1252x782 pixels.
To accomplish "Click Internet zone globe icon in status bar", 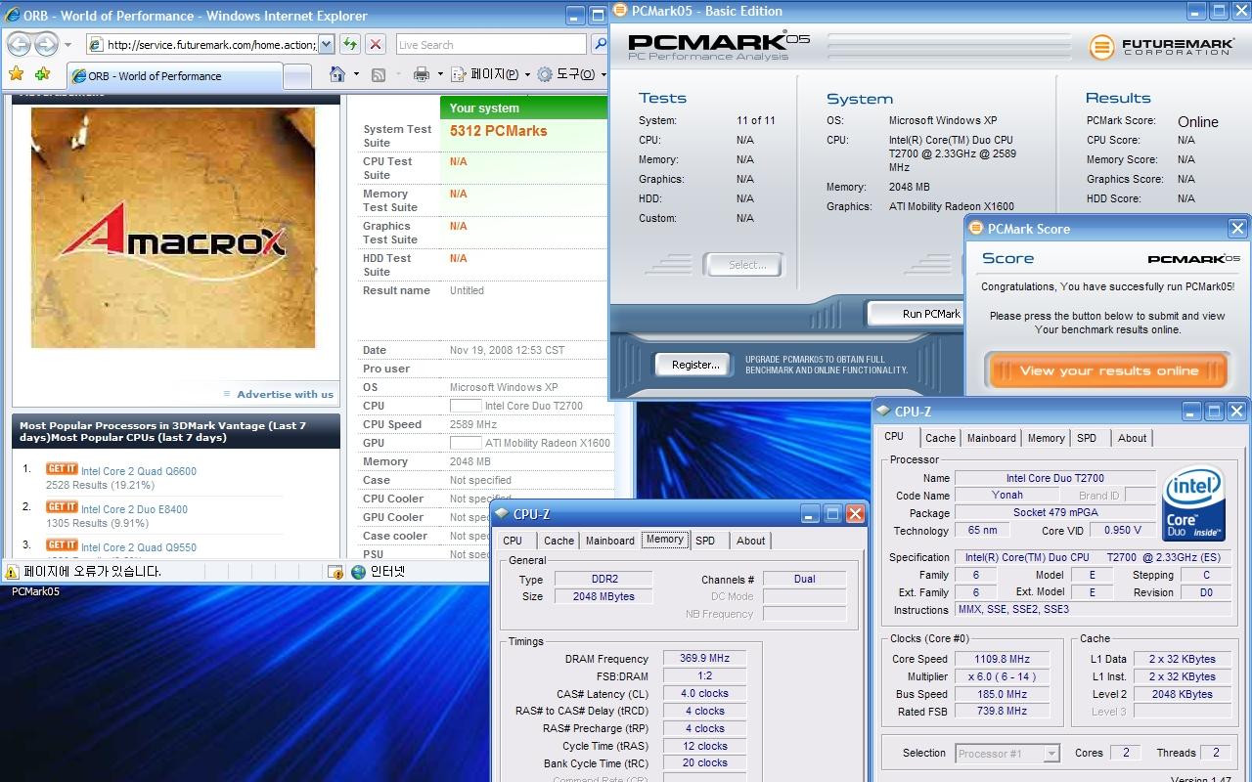I will (358, 572).
